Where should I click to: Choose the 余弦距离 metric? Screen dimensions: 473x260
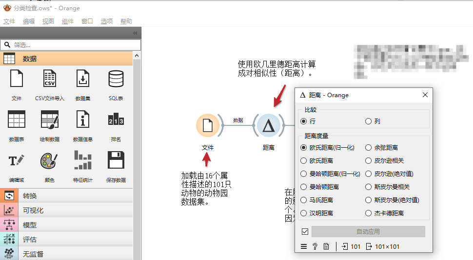[x=382, y=148]
